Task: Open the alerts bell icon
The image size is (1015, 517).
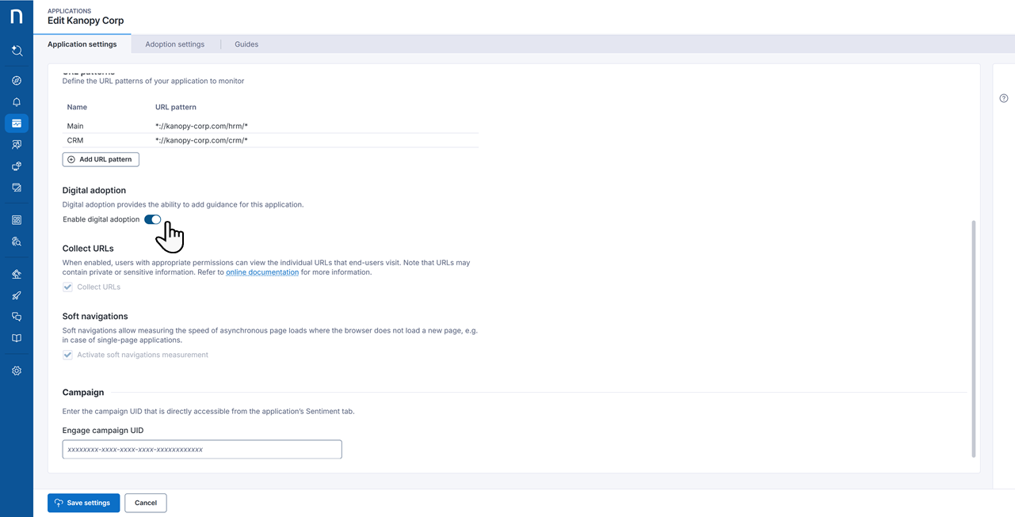Action: coord(17,102)
